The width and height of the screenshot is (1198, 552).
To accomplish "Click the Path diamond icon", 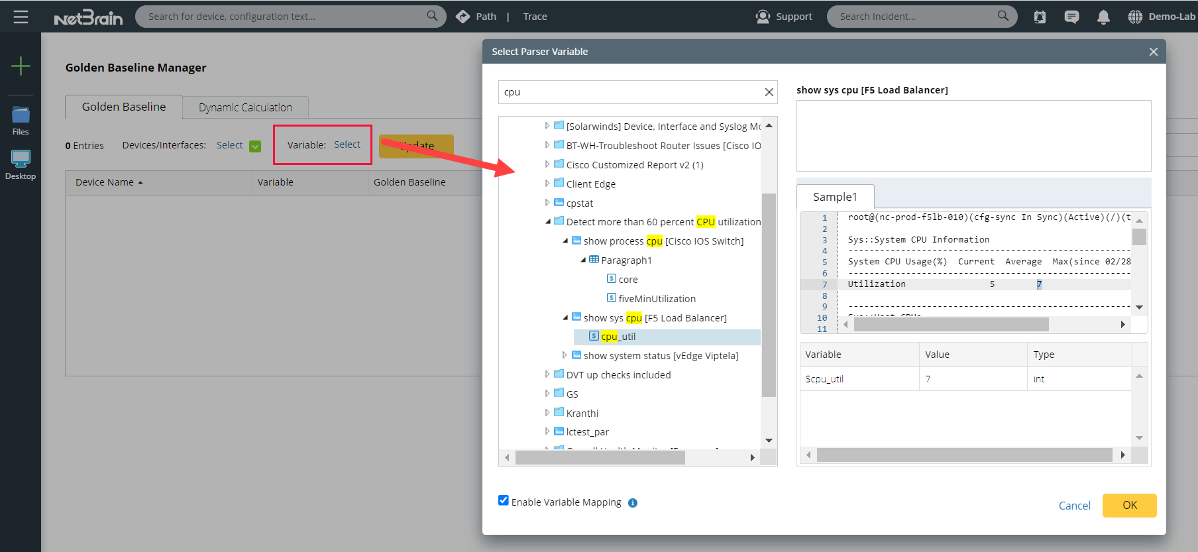I will pyautogui.click(x=463, y=17).
